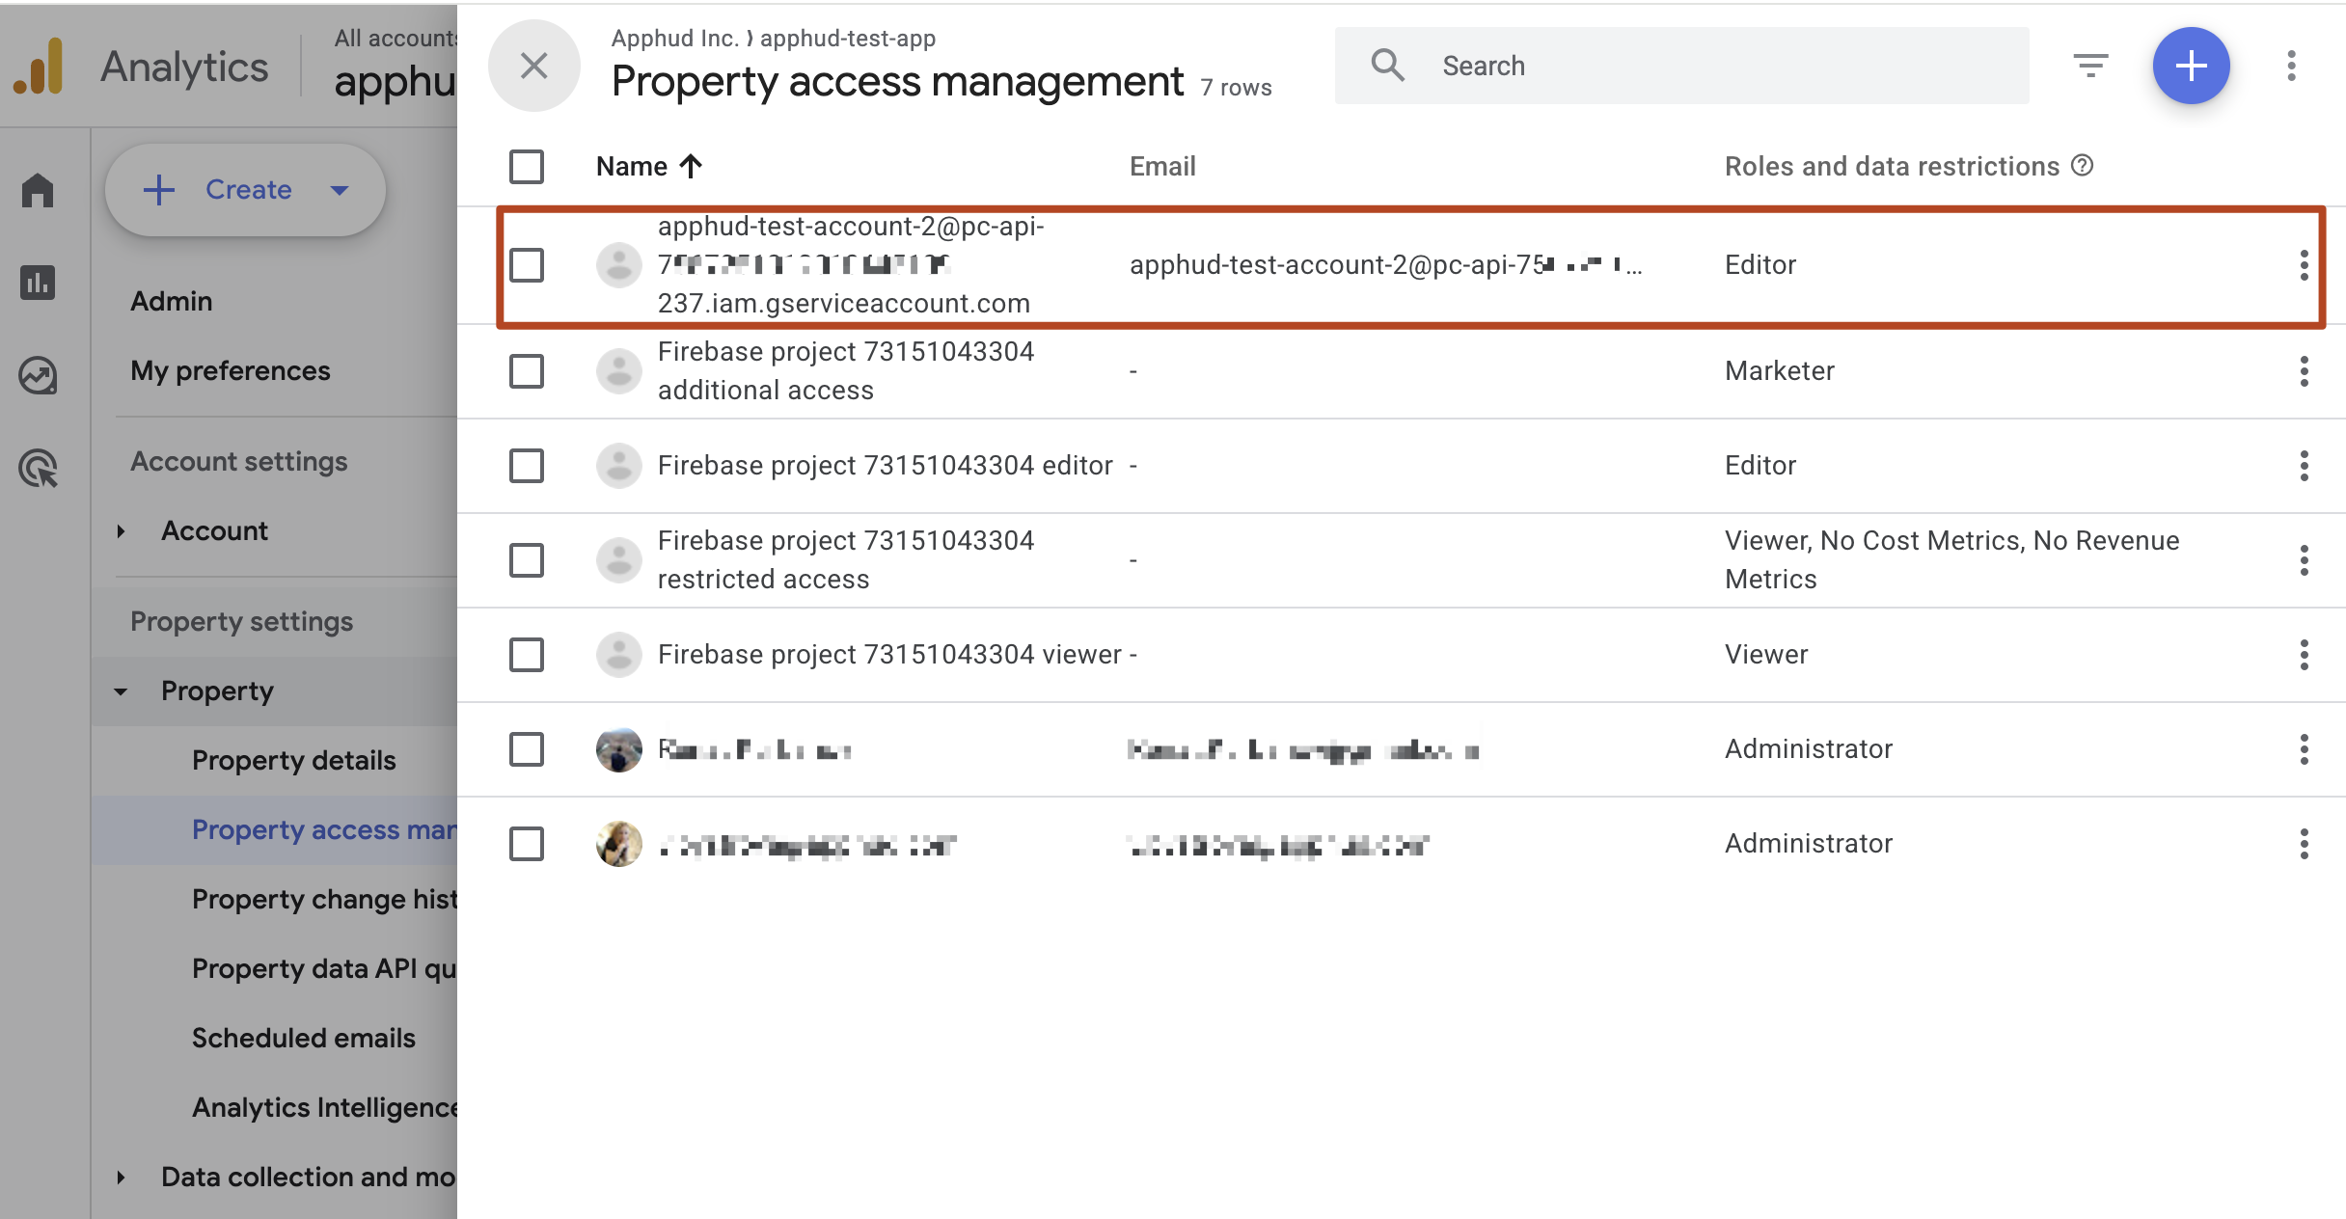Image resolution: width=2346 pixels, height=1219 pixels.
Task: Tick the checkbox for apphud-test-account-2
Action: coord(527,265)
